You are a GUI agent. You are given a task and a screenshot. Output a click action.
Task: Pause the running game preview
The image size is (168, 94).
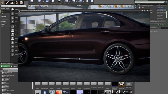click(87, 2)
